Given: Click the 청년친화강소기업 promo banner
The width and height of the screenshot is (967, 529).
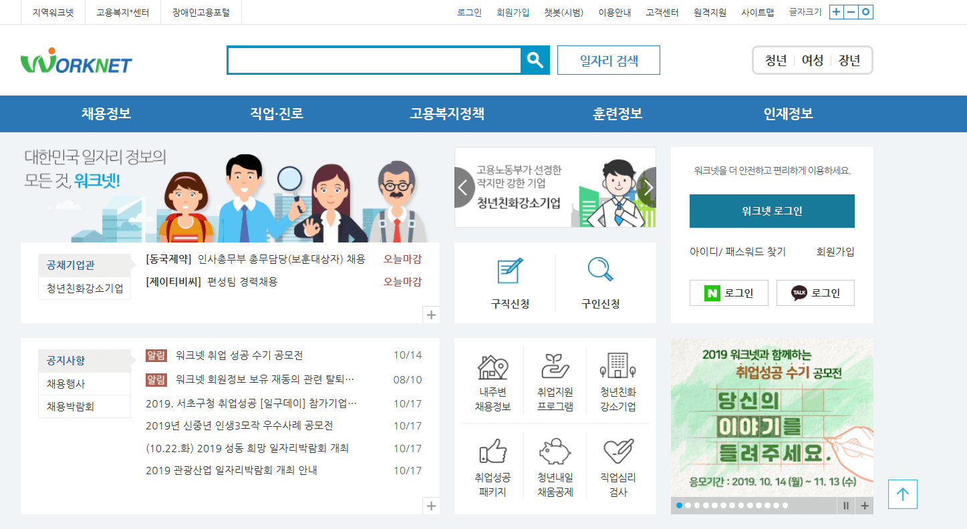Looking at the screenshot, I should pos(555,188).
